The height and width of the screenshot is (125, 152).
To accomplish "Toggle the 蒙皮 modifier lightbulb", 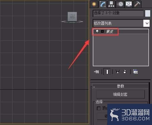I will (x=97, y=32).
